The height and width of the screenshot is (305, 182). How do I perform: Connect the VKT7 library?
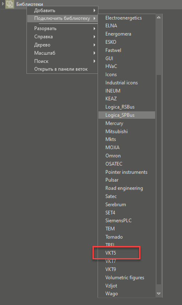coord(127,261)
